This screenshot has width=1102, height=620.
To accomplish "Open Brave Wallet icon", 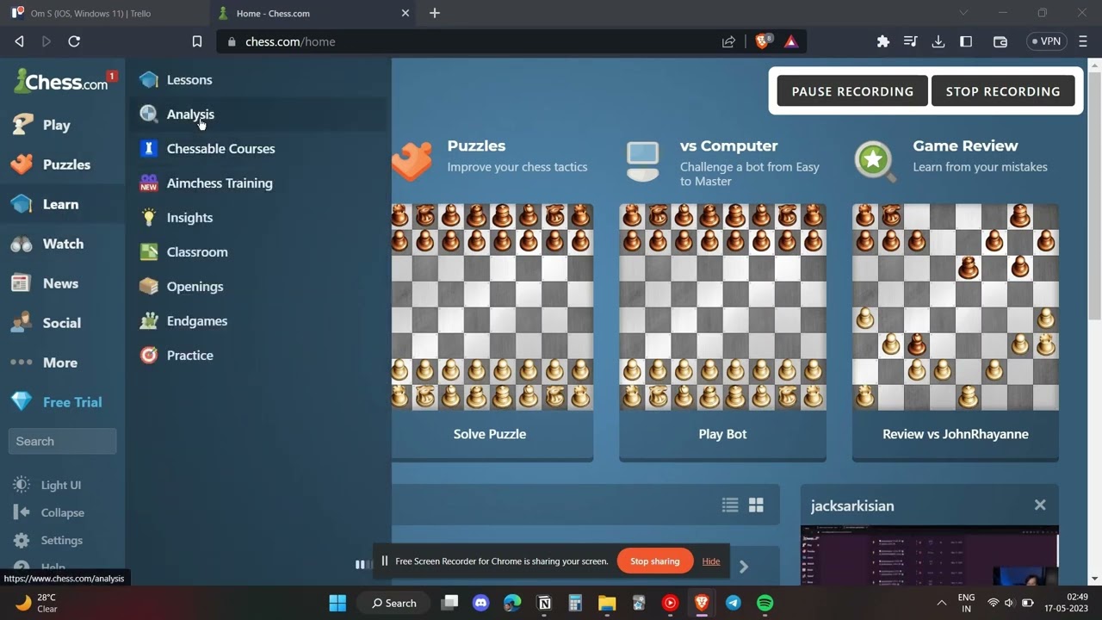I will pos(1000,41).
